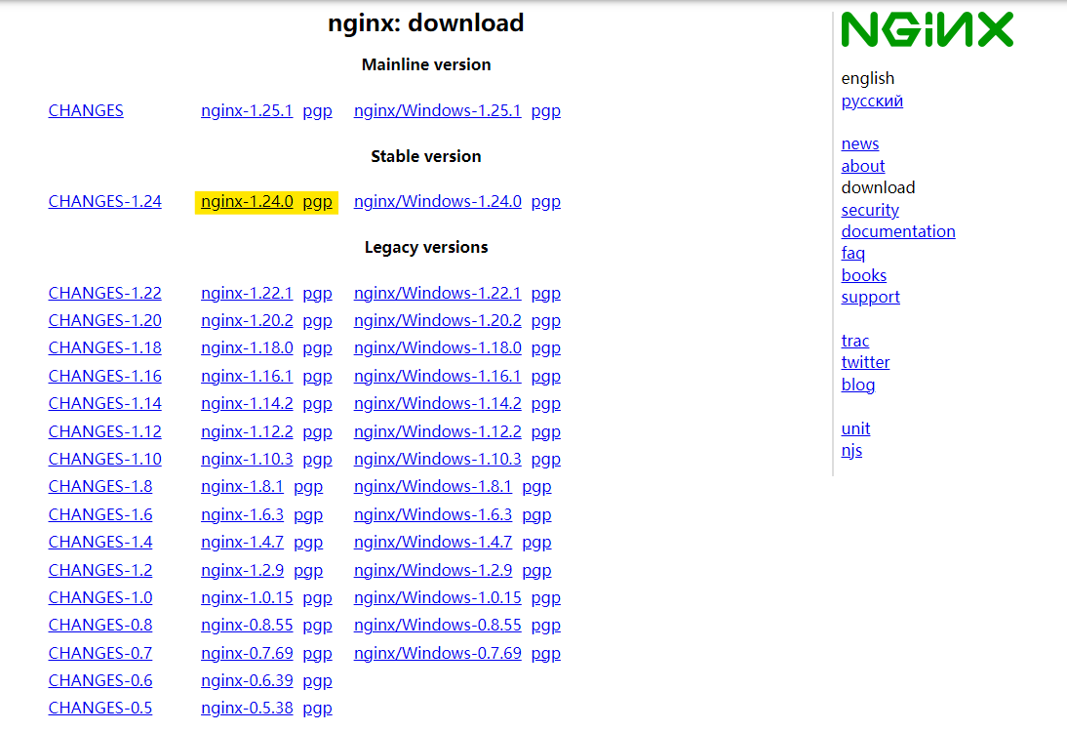Download nginx-1.25.1 mainline source
The height and width of the screenshot is (731, 1067).
[x=247, y=110]
